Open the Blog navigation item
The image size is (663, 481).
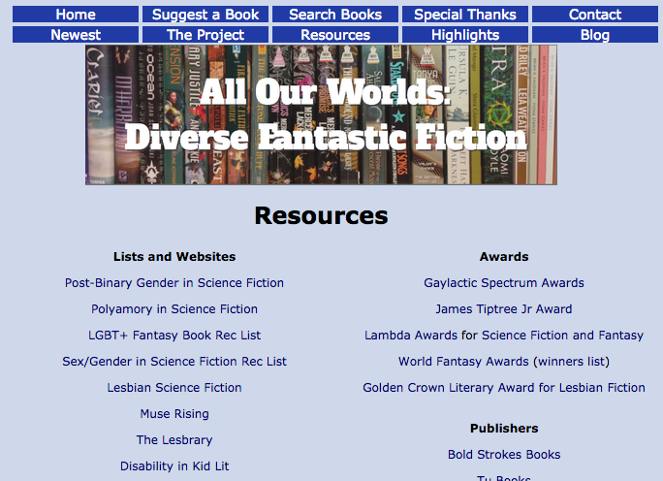coord(595,35)
